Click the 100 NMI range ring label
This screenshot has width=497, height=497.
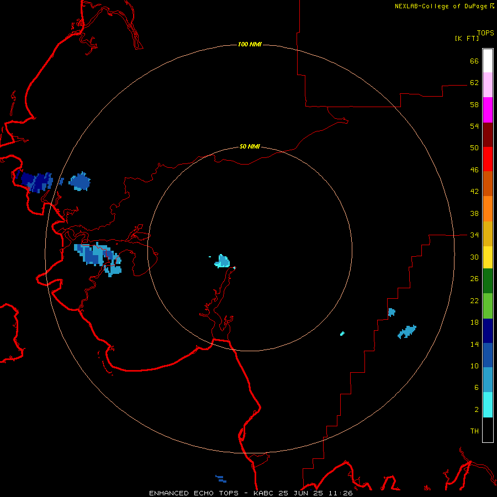[x=250, y=44]
